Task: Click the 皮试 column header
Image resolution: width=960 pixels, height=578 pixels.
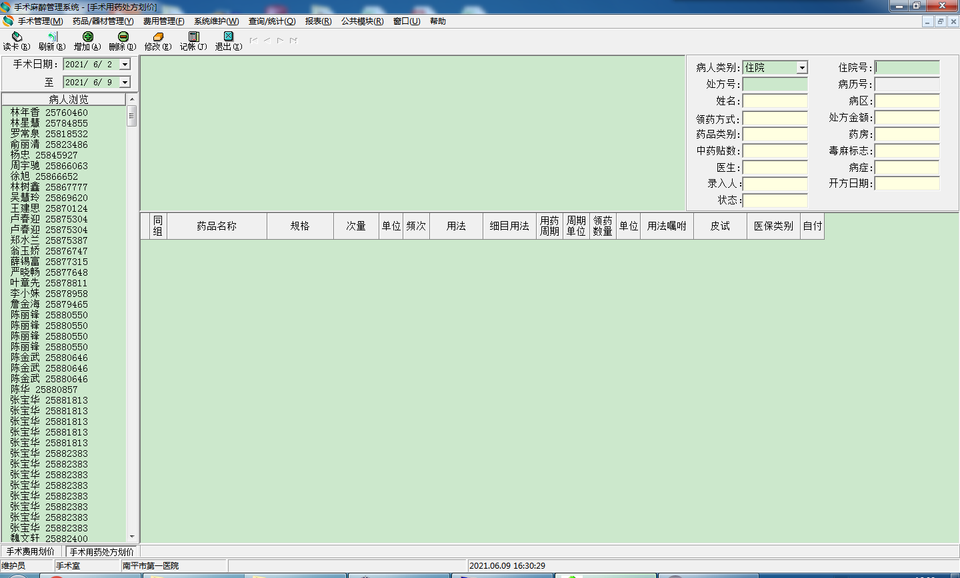Action: pyautogui.click(x=720, y=226)
